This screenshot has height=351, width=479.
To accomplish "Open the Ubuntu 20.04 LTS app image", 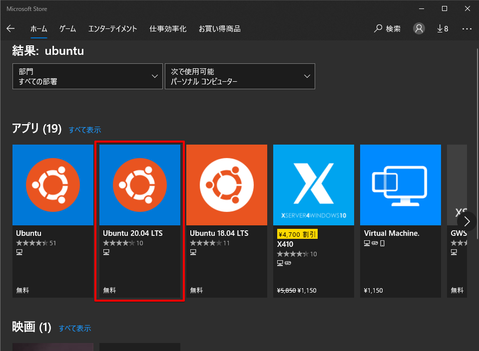I will 140,185.
